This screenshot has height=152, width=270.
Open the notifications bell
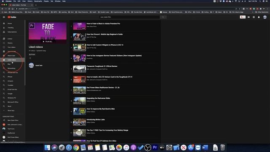259,17
